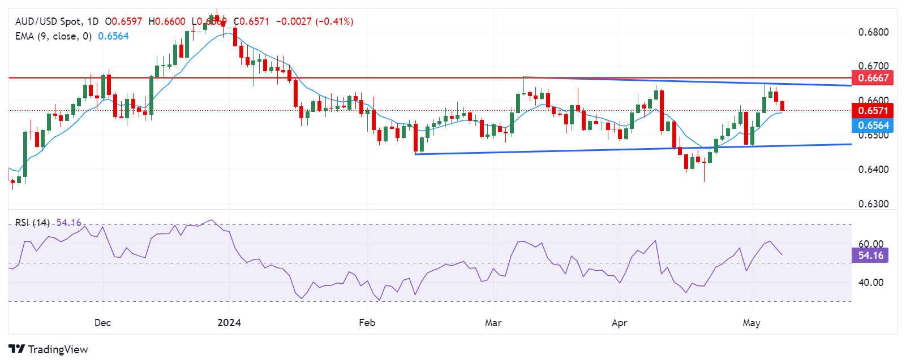906x364 pixels.
Task: Click the 0.6300 price axis label
Action: [873, 204]
